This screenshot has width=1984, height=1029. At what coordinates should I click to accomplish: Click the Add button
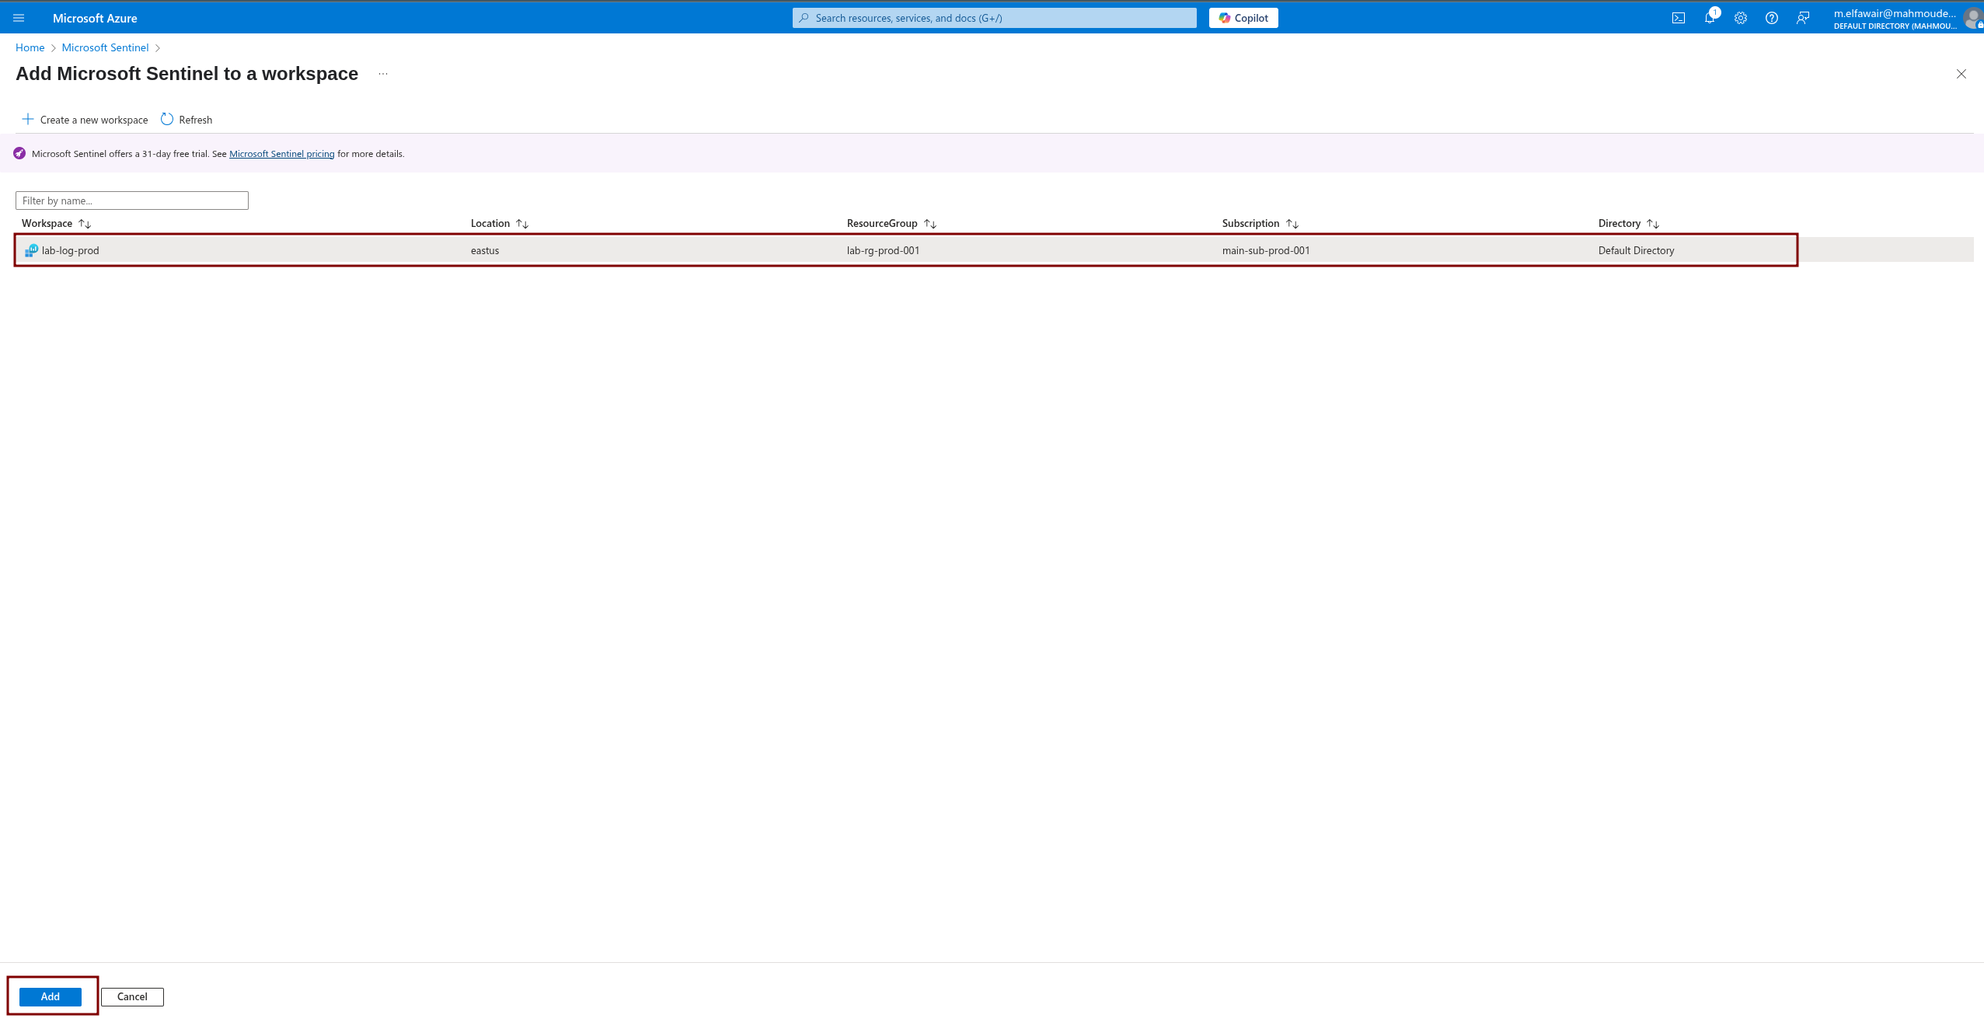(x=51, y=996)
